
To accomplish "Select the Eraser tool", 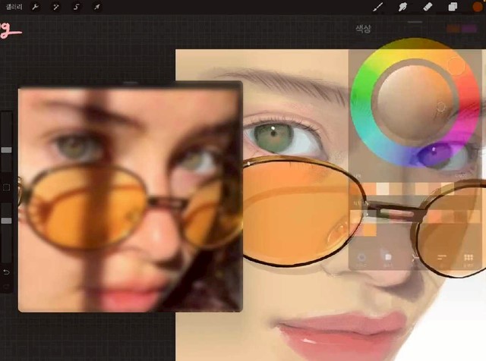I will click(428, 7).
